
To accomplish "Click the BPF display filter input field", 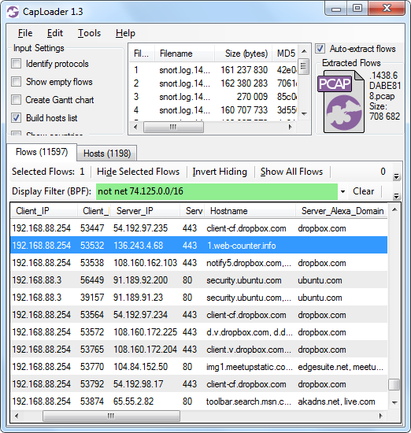I will tap(217, 191).
